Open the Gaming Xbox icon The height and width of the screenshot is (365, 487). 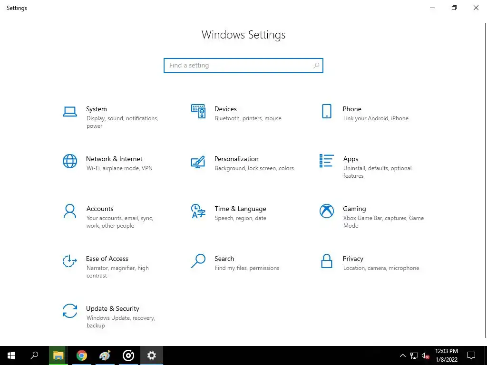(x=326, y=211)
